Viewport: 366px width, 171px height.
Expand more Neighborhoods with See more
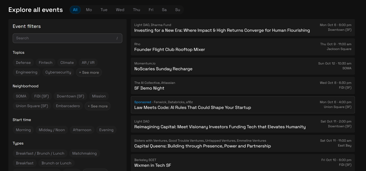[98, 106]
